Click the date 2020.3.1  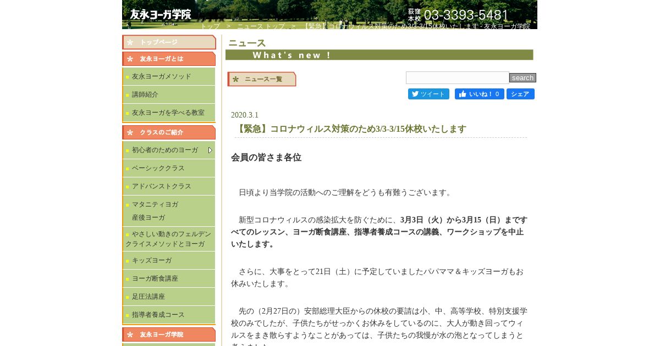click(245, 115)
